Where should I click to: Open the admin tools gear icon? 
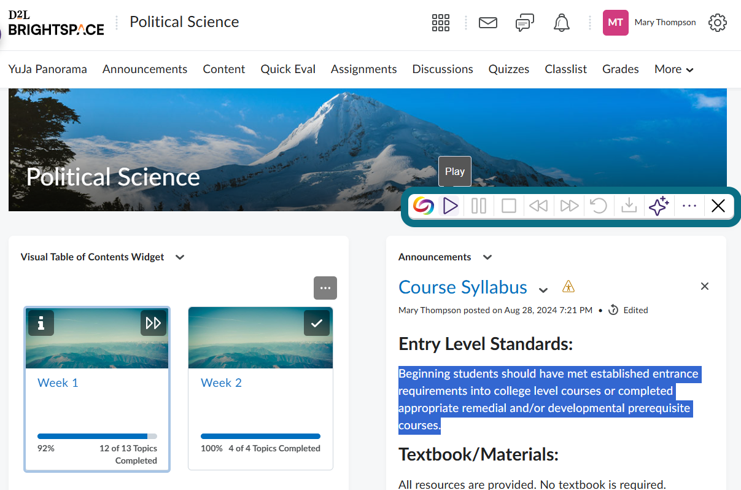tap(718, 23)
